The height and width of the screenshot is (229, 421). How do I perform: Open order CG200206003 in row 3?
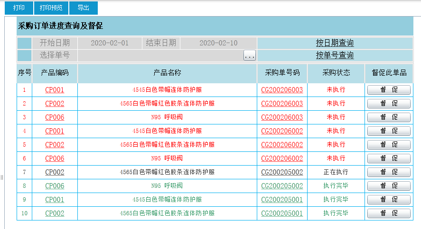(282, 117)
